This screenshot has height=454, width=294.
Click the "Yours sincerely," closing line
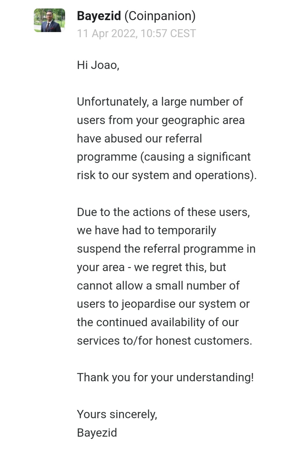pyautogui.click(x=117, y=414)
